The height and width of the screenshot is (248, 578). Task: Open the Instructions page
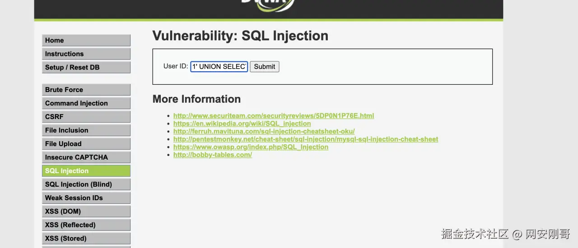86,54
